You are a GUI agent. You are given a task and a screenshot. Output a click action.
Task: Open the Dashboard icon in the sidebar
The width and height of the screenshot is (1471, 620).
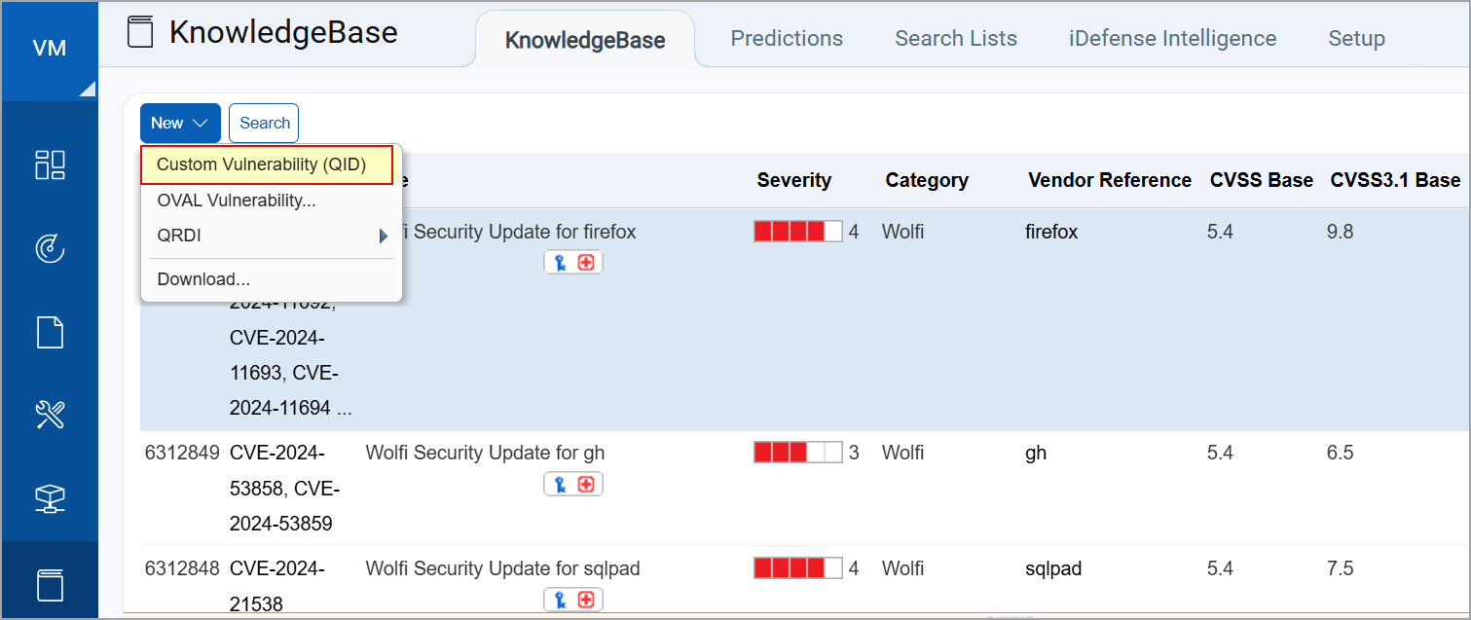click(50, 164)
